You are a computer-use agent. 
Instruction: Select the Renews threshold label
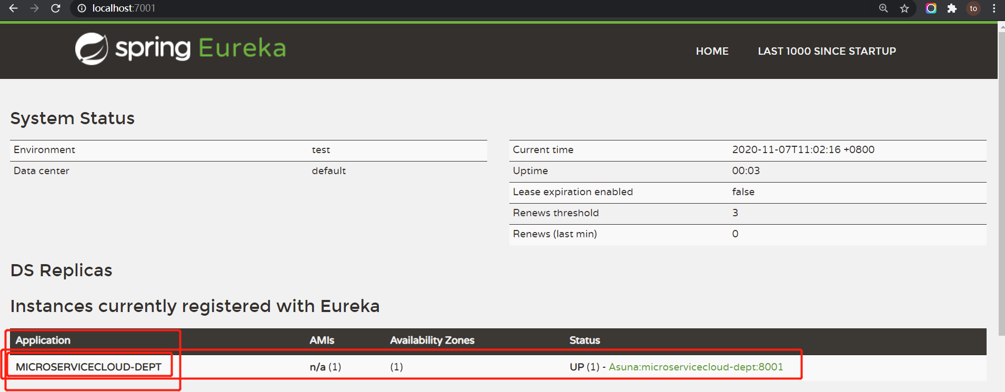(556, 213)
